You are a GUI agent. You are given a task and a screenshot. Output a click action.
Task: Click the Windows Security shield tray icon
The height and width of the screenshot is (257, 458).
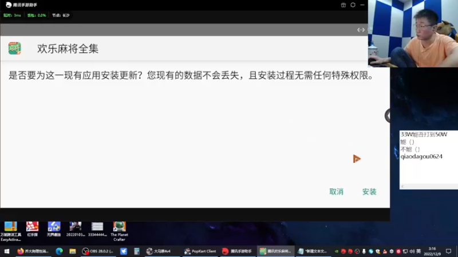coord(378,251)
